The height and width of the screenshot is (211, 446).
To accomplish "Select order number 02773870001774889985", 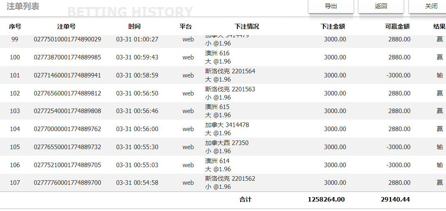I will [67, 57].
